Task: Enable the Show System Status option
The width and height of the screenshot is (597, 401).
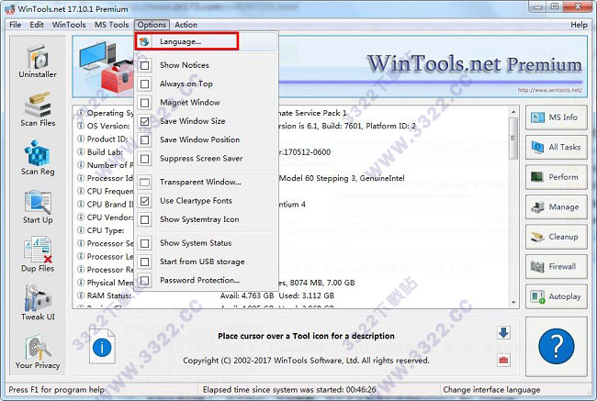Action: 145,243
